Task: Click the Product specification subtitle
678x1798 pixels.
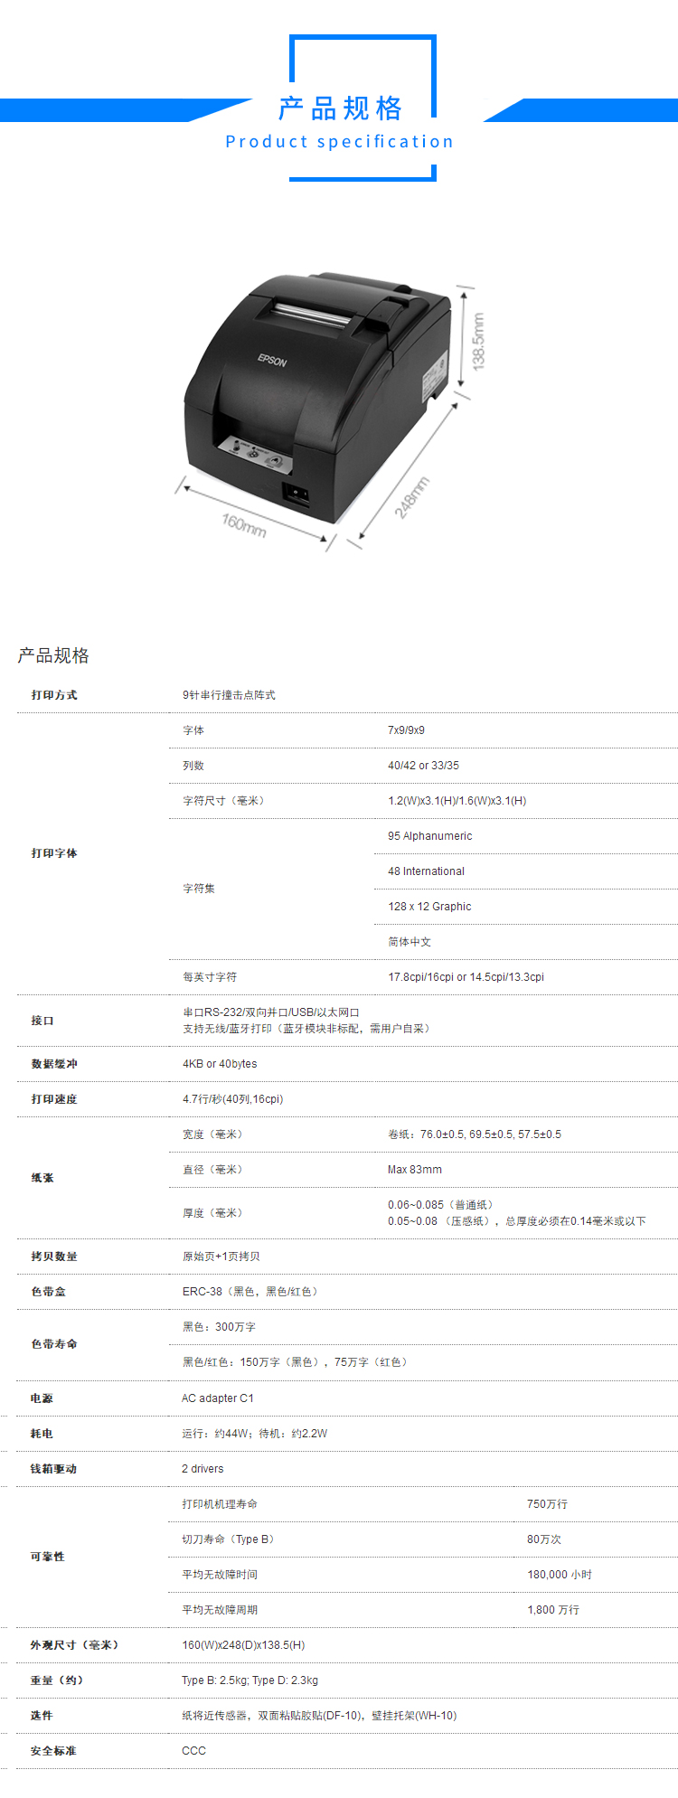Action: (x=339, y=141)
